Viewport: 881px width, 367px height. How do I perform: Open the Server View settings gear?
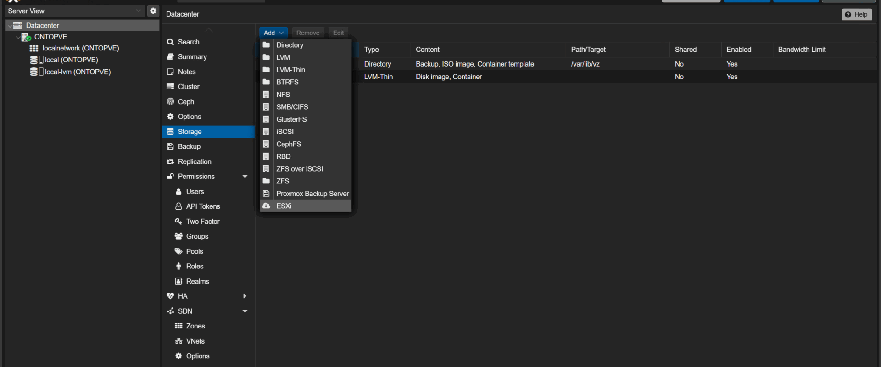point(153,11)
